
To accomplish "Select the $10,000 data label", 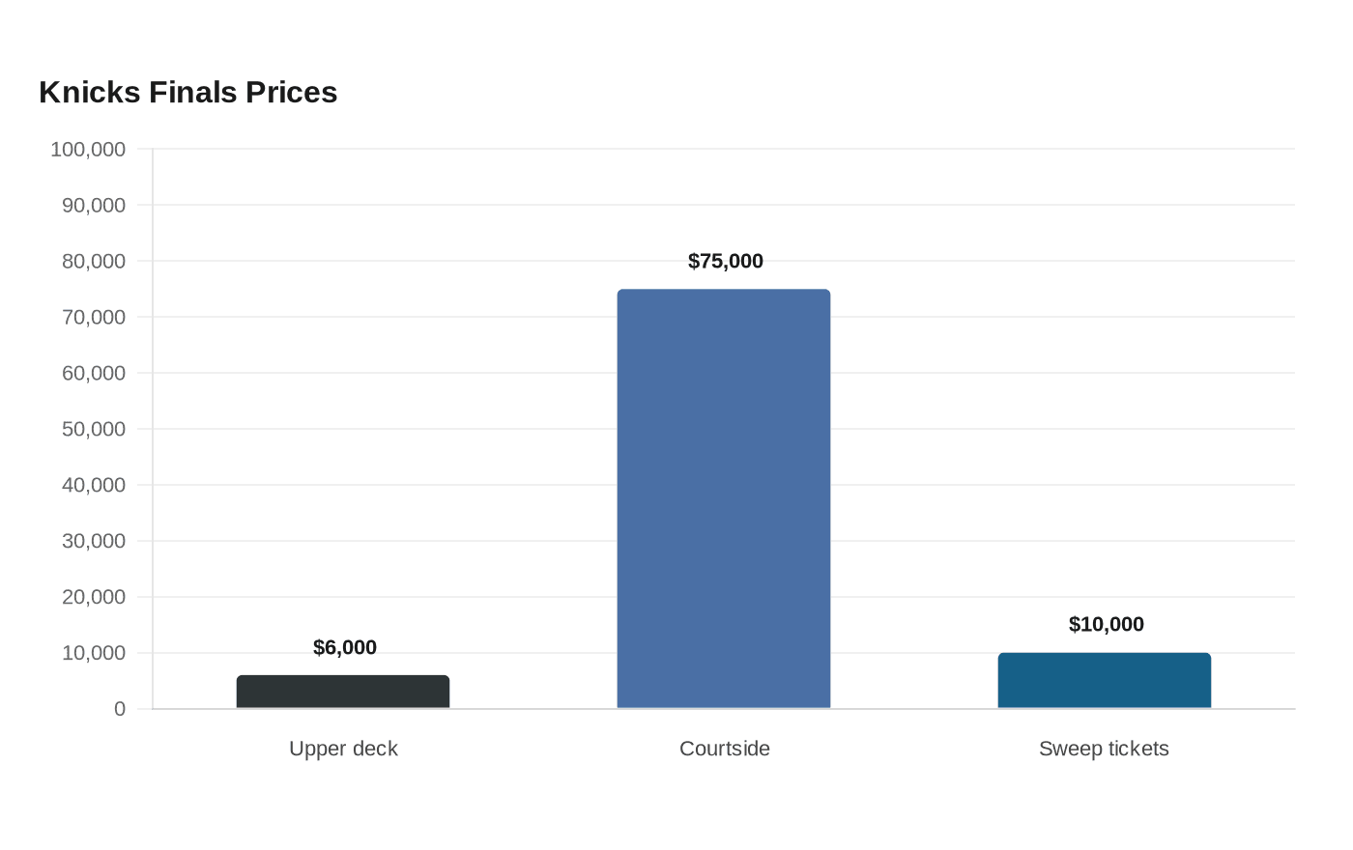I will pos(1107,625).
